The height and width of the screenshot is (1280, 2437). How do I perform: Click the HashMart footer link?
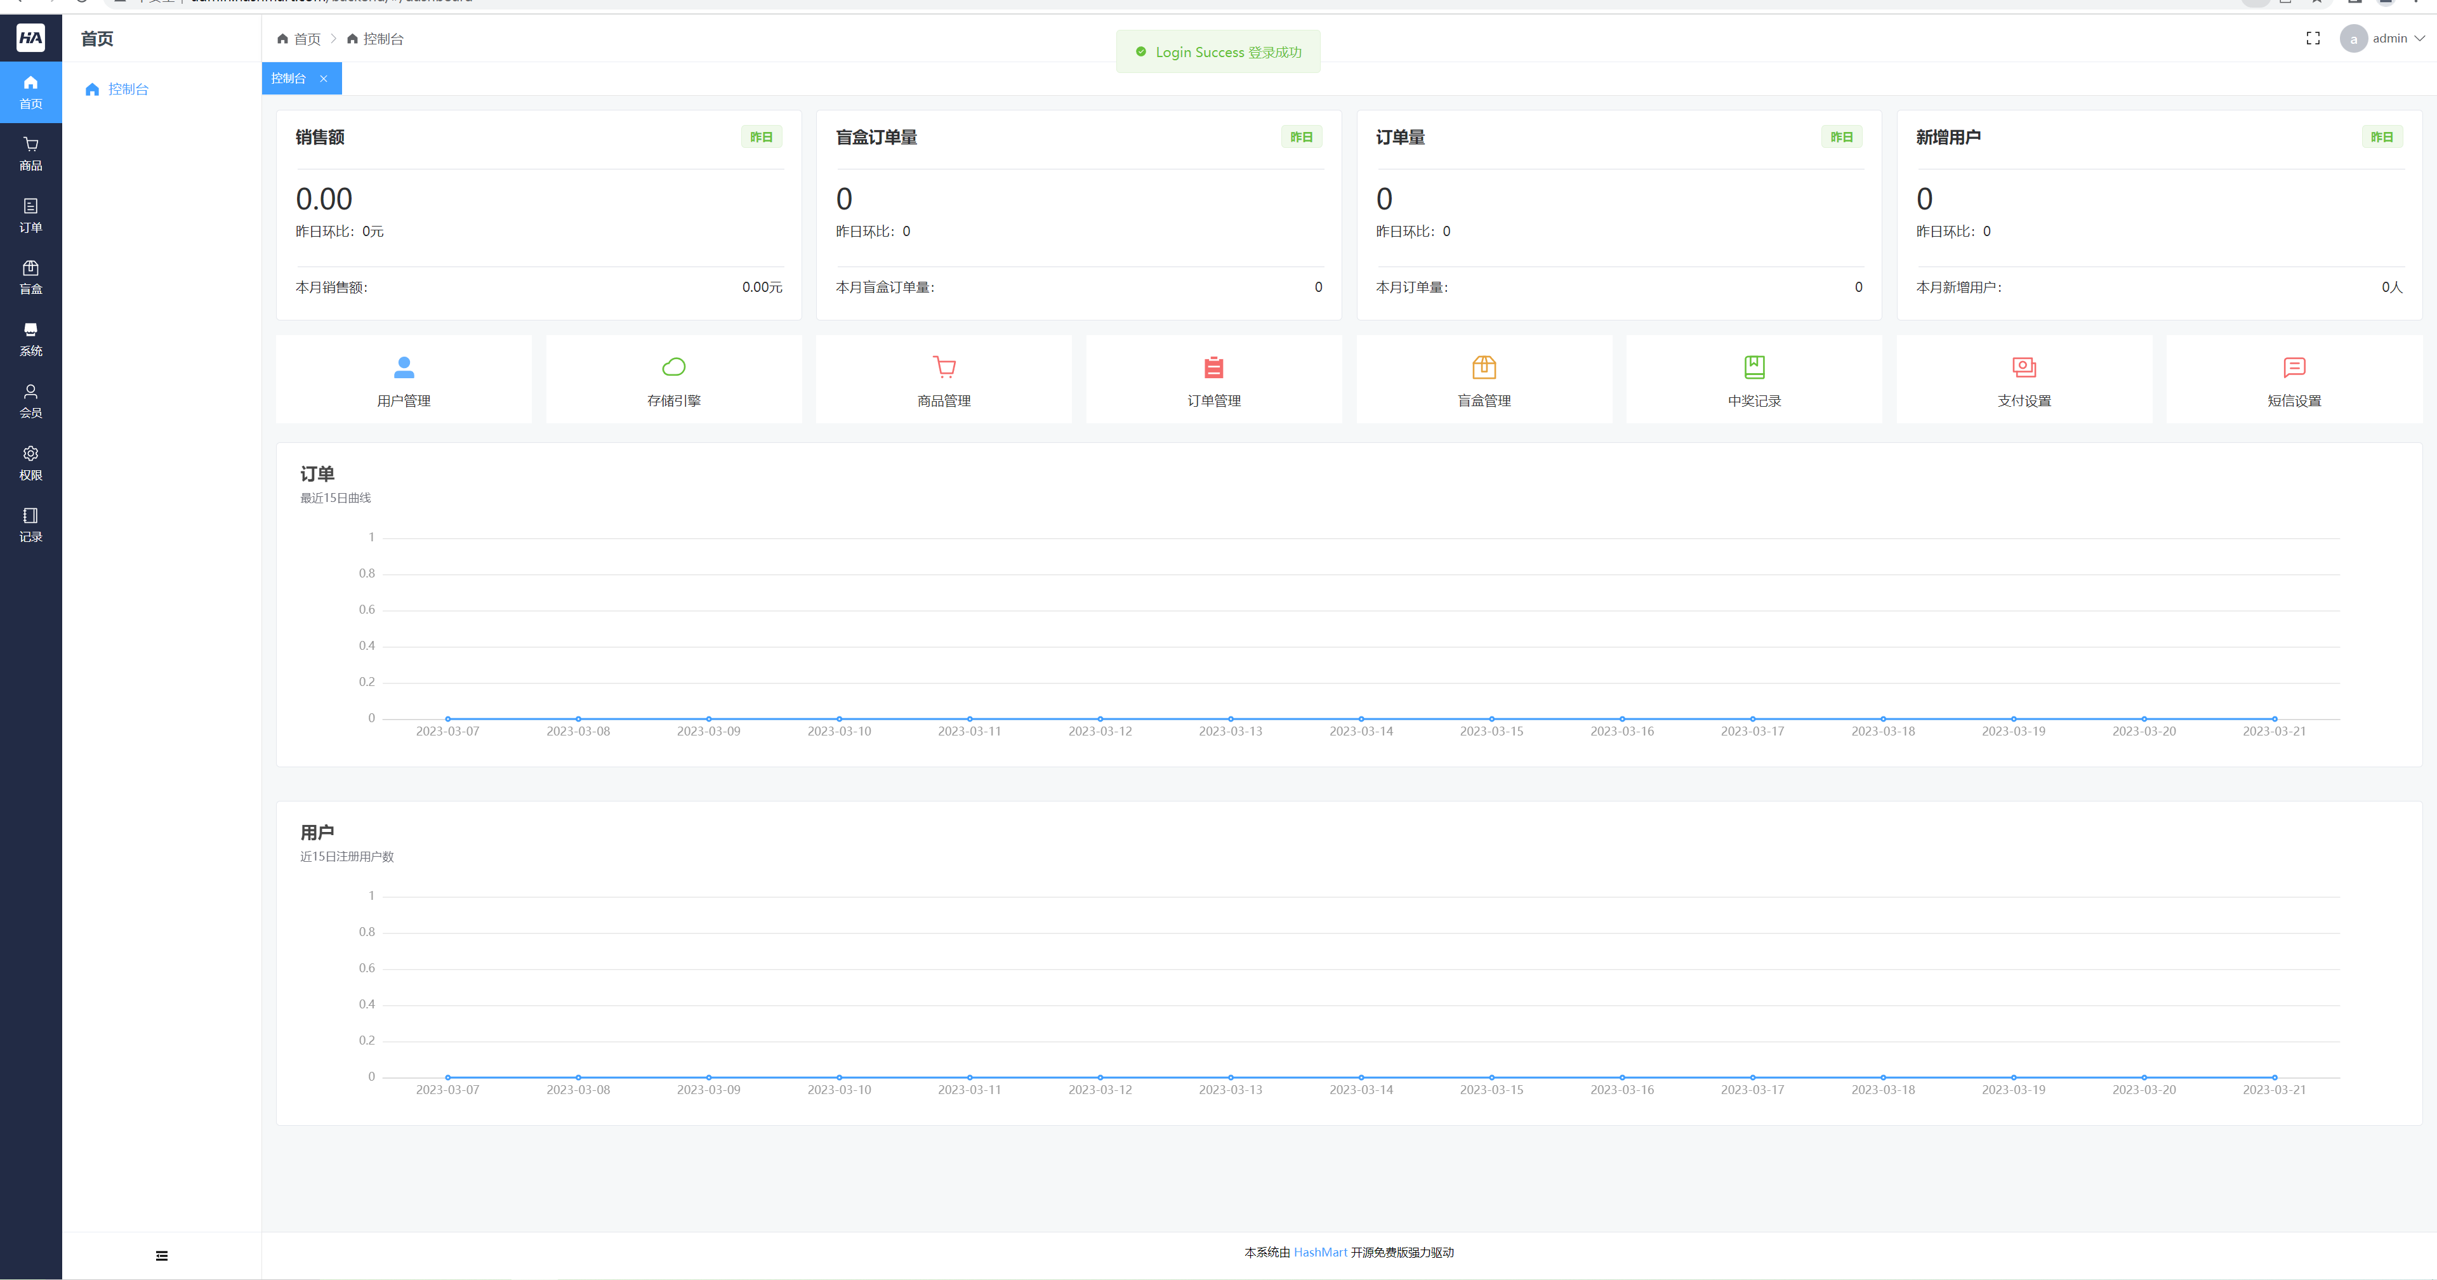click(x=1320, y=1251)
